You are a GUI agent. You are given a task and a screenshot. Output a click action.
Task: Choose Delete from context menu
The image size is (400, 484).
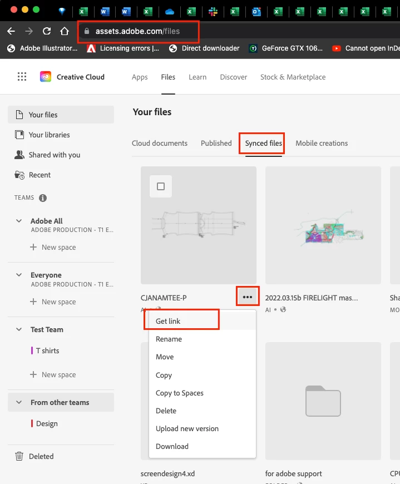pyautogui.click(x=202, y=411)
